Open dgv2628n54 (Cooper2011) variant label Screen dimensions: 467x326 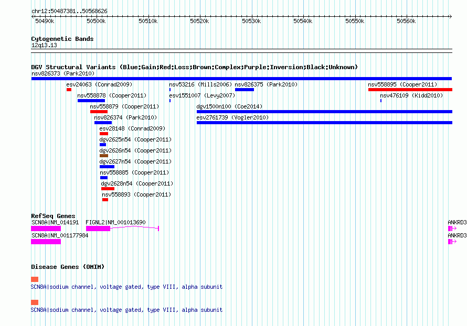pyautogui.click(x=137, y=183)
